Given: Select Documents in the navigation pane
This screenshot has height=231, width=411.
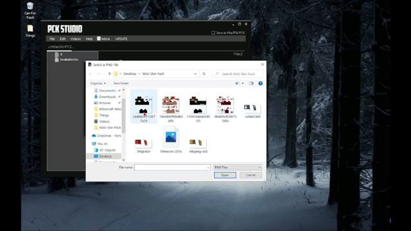Looking at the screenshot, I should (x=107, y=90).
